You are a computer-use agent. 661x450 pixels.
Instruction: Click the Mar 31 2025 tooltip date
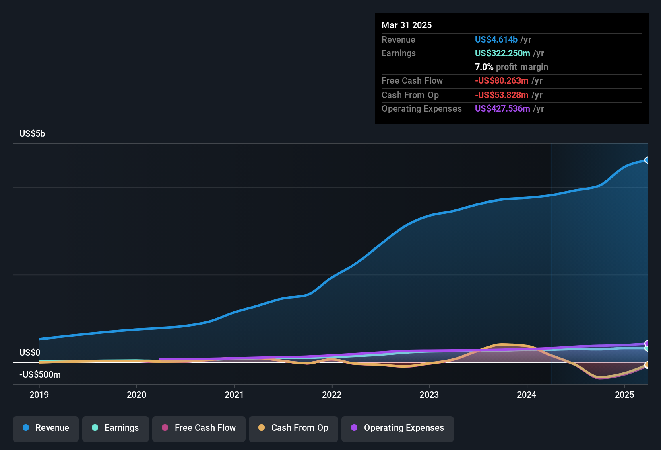407,25
